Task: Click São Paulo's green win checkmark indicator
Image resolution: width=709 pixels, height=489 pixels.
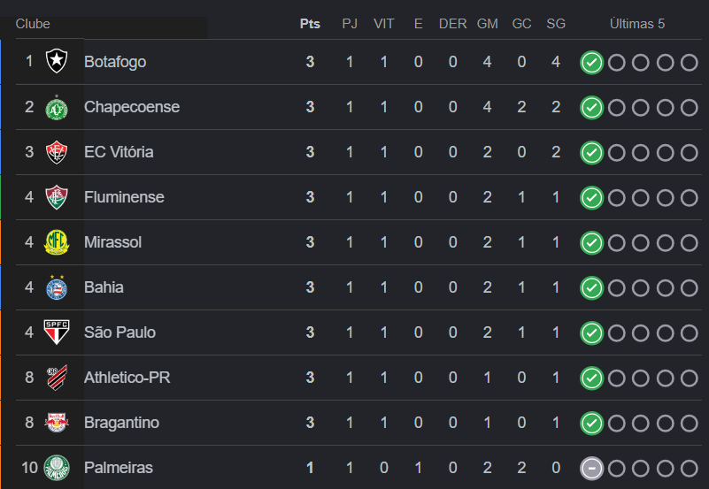Action: click(591, 332)
